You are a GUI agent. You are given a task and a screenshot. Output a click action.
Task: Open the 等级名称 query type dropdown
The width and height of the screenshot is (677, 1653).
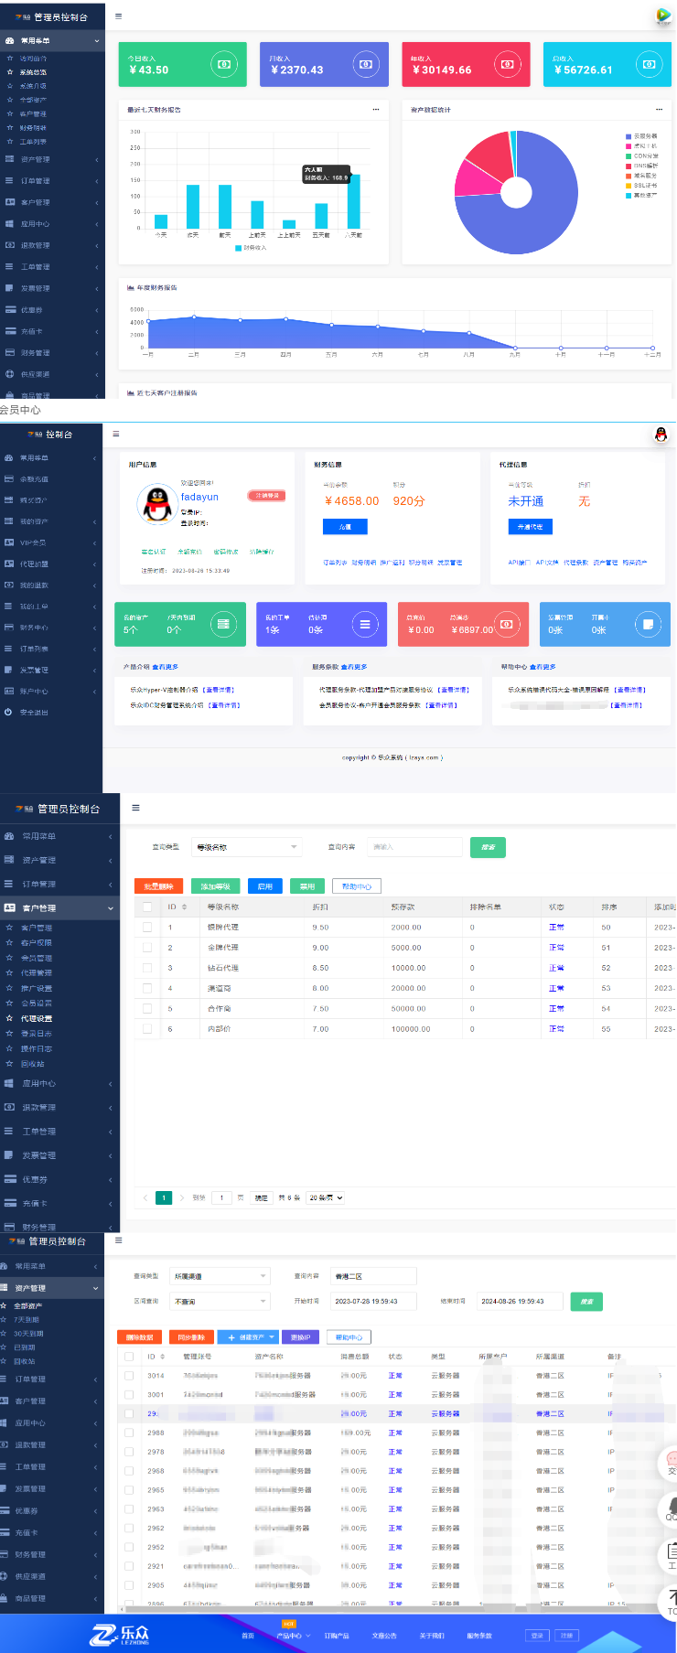[245, 847]
